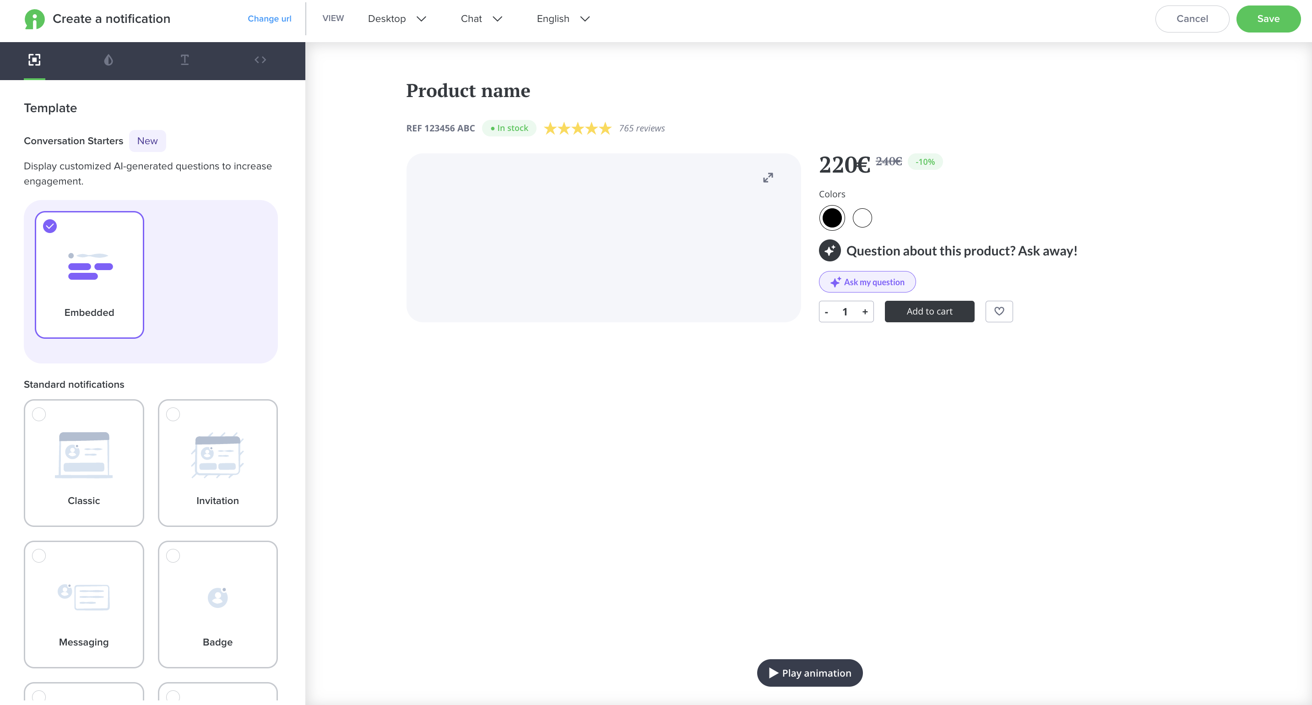Image resolution: width=1312 pixels, height=705 pixels.
Task: Click the REF 123456 ABC text
Action: (440, 128)
